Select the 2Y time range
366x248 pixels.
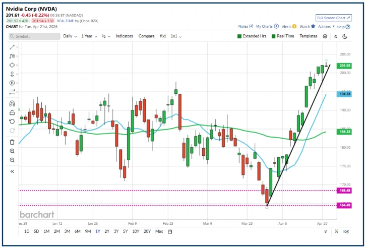coord(107,231)
